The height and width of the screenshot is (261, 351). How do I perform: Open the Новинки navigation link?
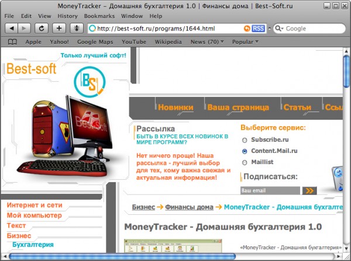coord(175,107)
